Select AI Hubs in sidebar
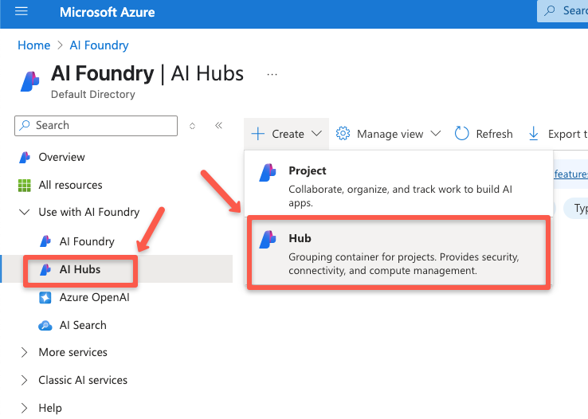The height and width of the screenshot is (419, 588). 80,269
